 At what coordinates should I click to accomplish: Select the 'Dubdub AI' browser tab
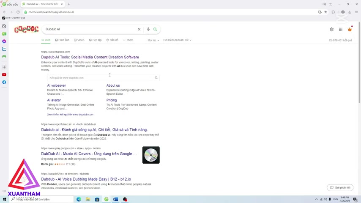tap(42, 4)
